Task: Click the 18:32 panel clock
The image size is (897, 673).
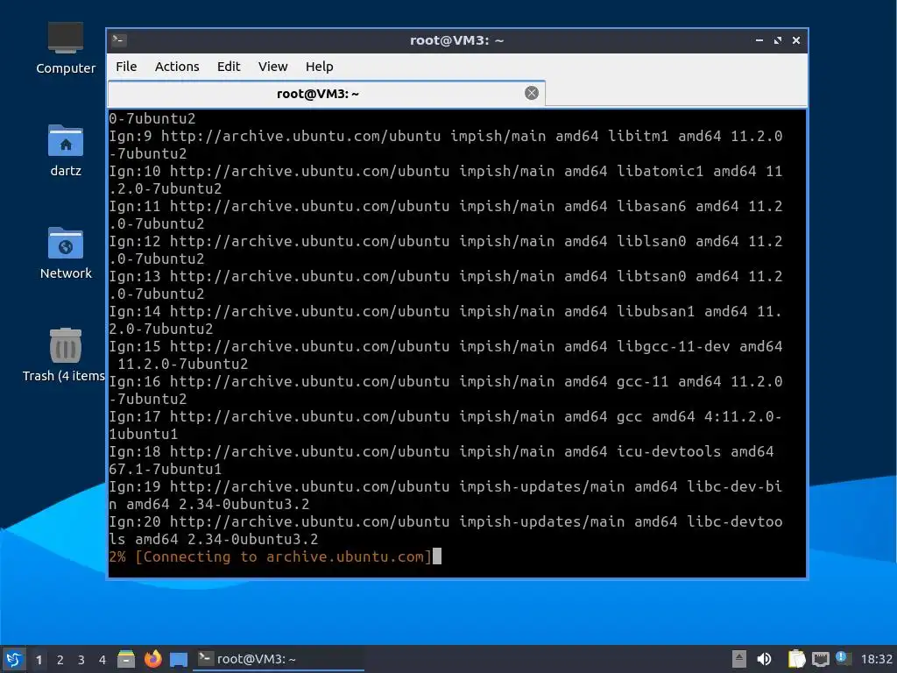Action: (x=876, y=659)
